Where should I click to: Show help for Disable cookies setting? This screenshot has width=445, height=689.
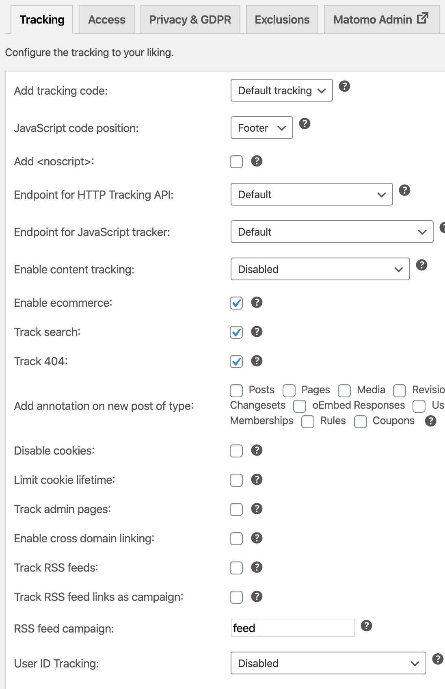257,450
